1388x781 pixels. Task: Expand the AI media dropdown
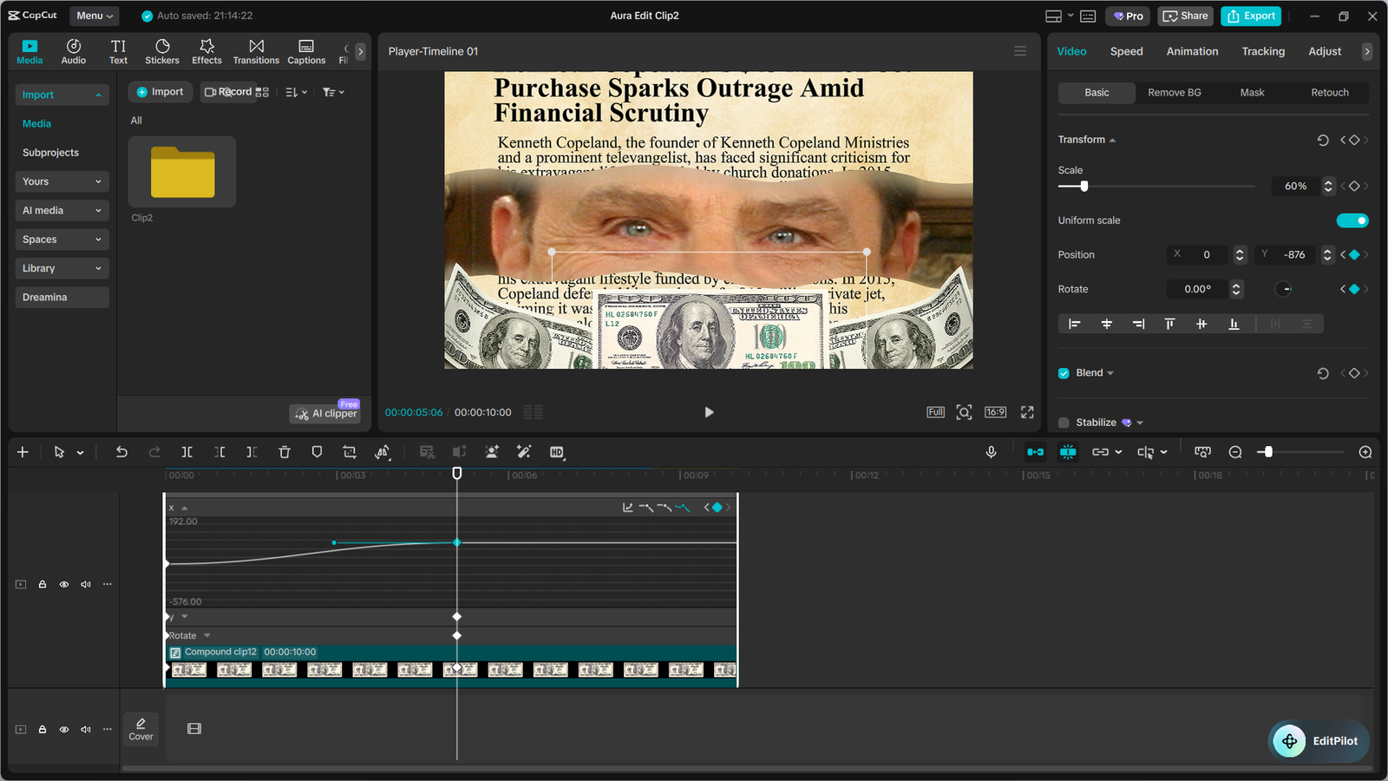[62, 210]
